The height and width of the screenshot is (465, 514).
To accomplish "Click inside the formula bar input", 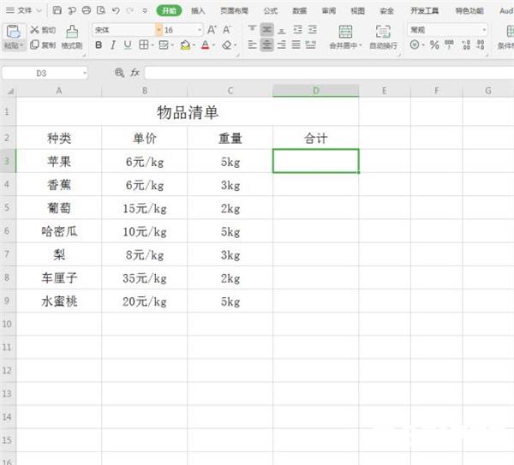I will [x=329, y=73].
